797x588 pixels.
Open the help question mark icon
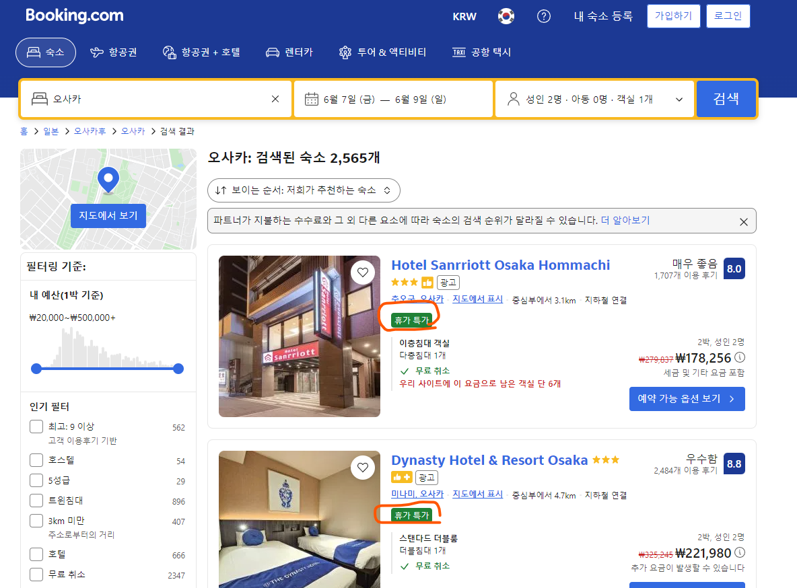544,16
